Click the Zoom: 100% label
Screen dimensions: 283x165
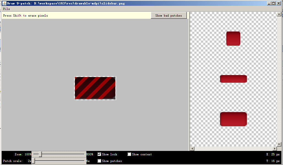pyautogui.click(x=23, y=154)
